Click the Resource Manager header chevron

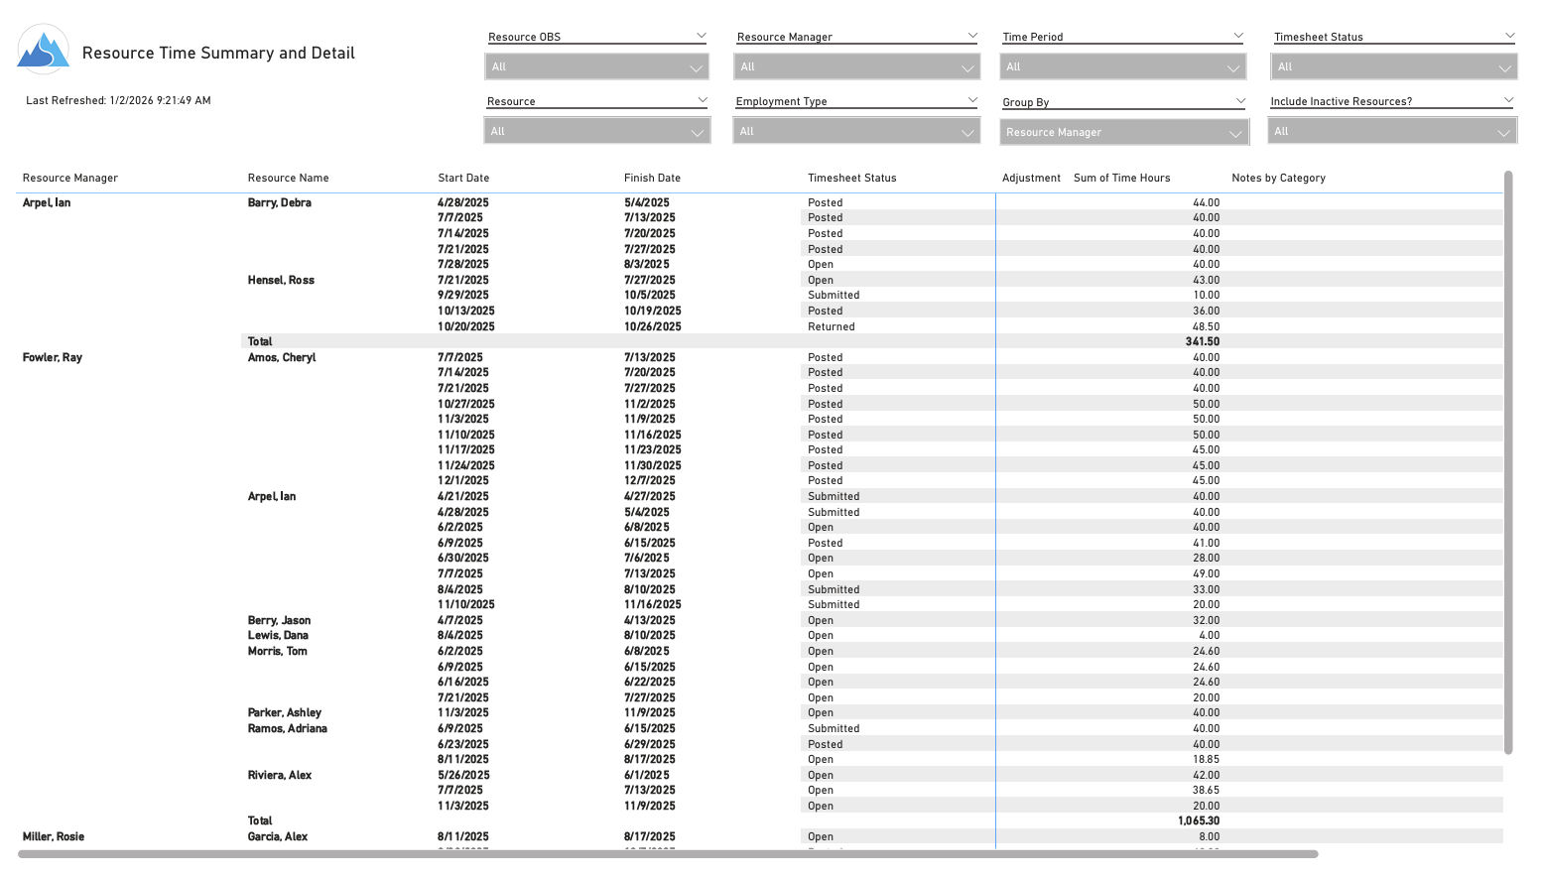(x=972, y=36)
